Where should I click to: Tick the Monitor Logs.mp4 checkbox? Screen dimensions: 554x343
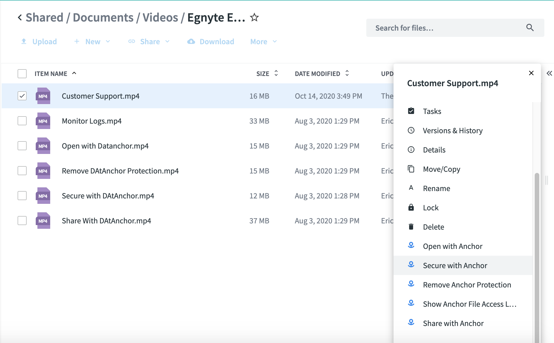(x=22, y=121)
